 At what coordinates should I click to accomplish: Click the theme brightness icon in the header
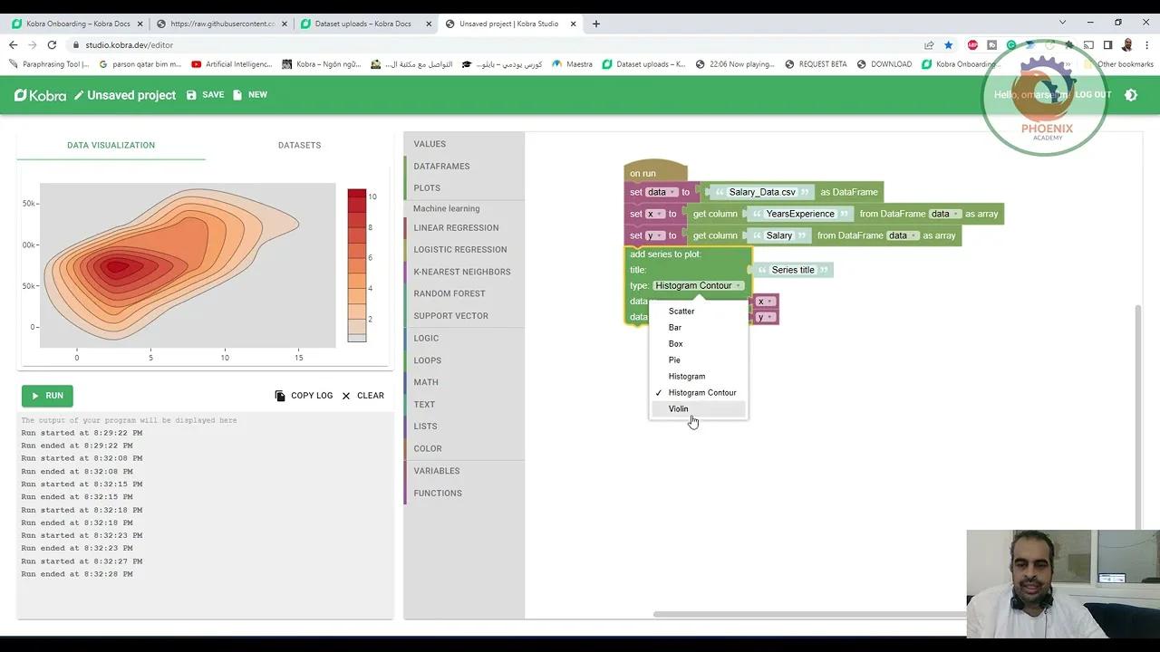(1131, 94)
